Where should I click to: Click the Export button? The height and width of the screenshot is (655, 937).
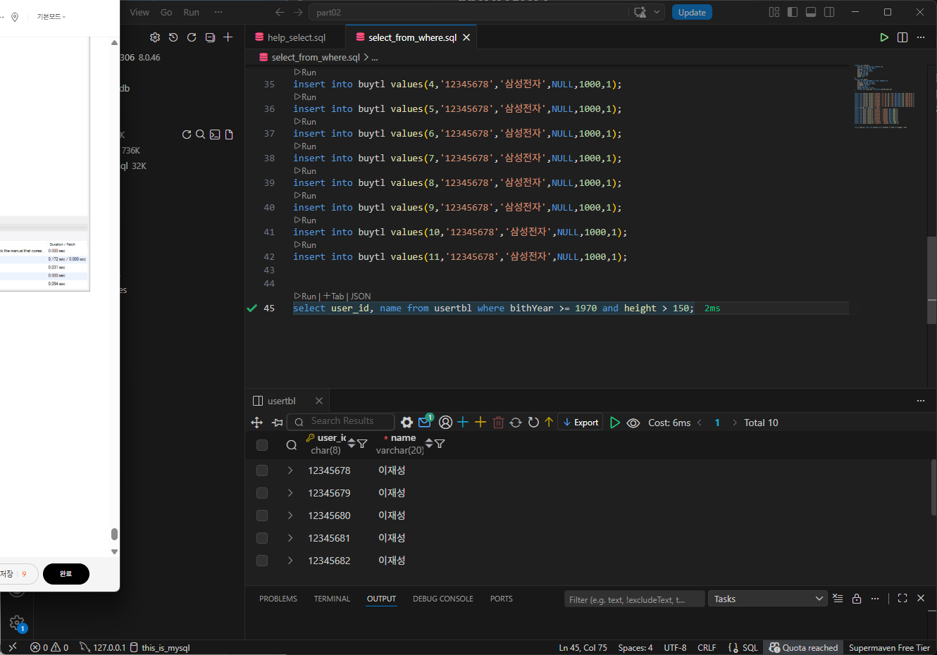(581, 423)
